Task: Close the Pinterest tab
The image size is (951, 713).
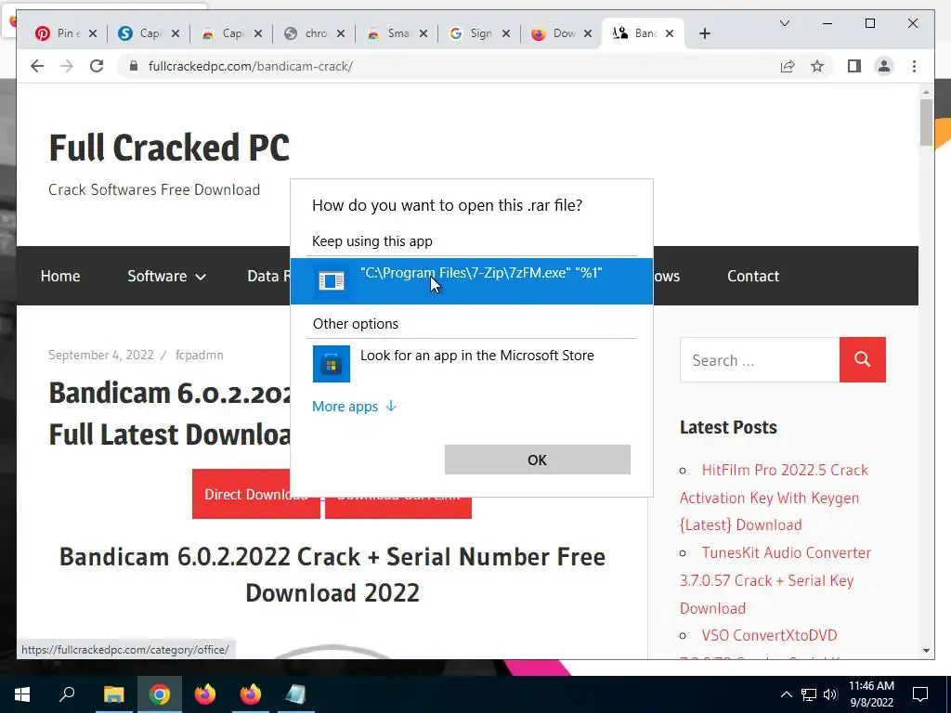Action: 93,33
